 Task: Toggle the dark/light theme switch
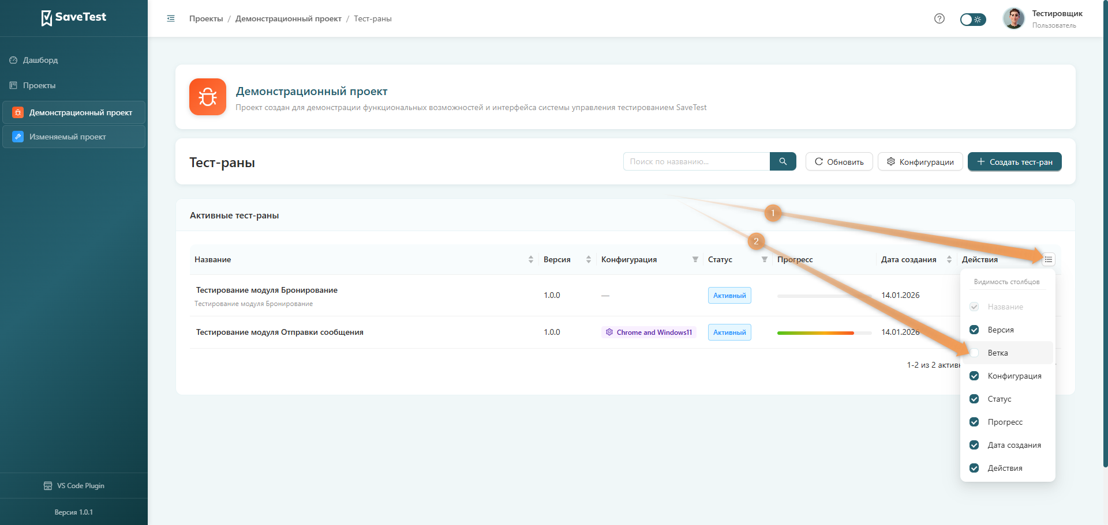click(972, 20)
